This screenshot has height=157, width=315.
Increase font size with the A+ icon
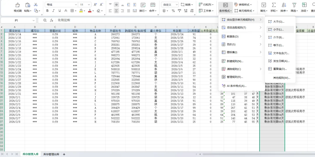(x=95, y=4)
